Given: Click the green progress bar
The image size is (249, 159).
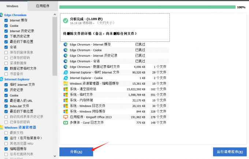Looking at the screenshot, I should [147, 7].
